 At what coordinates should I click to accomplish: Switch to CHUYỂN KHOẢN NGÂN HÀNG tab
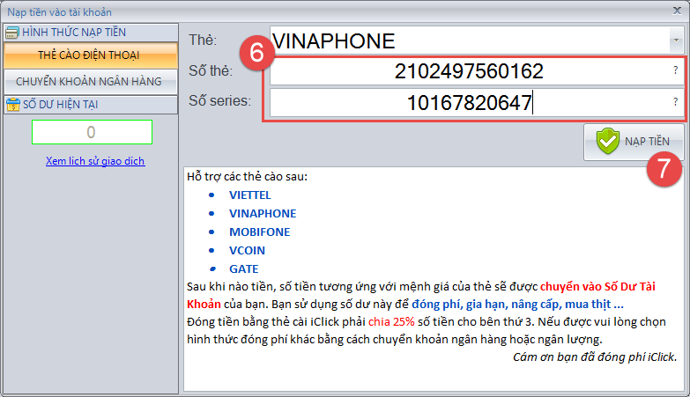tap(91, 82)
